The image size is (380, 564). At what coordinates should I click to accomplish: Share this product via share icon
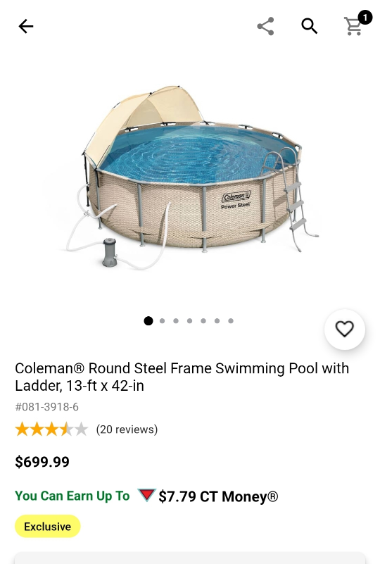pos(266,26)
